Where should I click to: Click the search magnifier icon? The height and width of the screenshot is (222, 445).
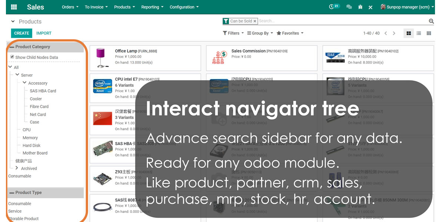tap(431, 21)
